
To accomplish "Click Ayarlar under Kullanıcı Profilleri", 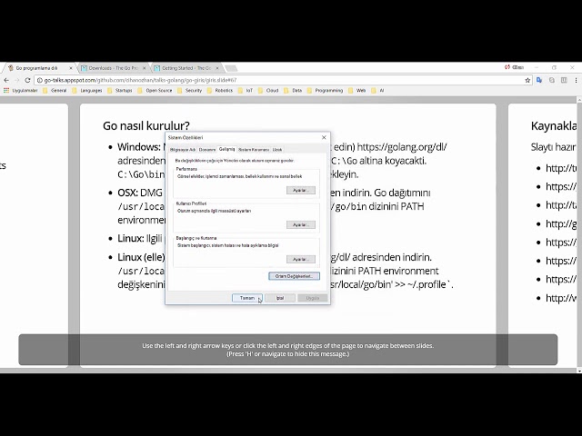I will coord(301,224).
